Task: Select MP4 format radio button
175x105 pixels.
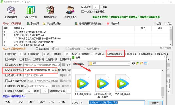Action: click(7, 102)
